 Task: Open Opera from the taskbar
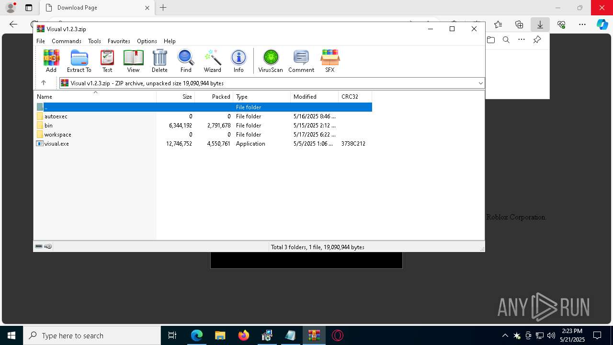pos(338,335)
